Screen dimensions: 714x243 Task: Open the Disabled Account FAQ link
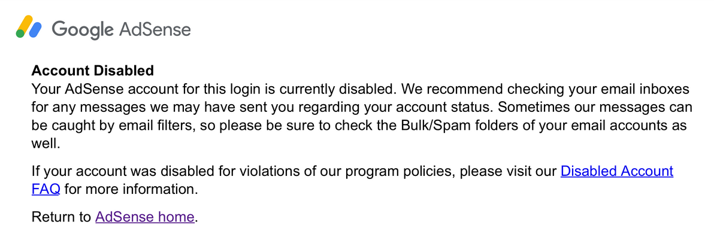616,172
